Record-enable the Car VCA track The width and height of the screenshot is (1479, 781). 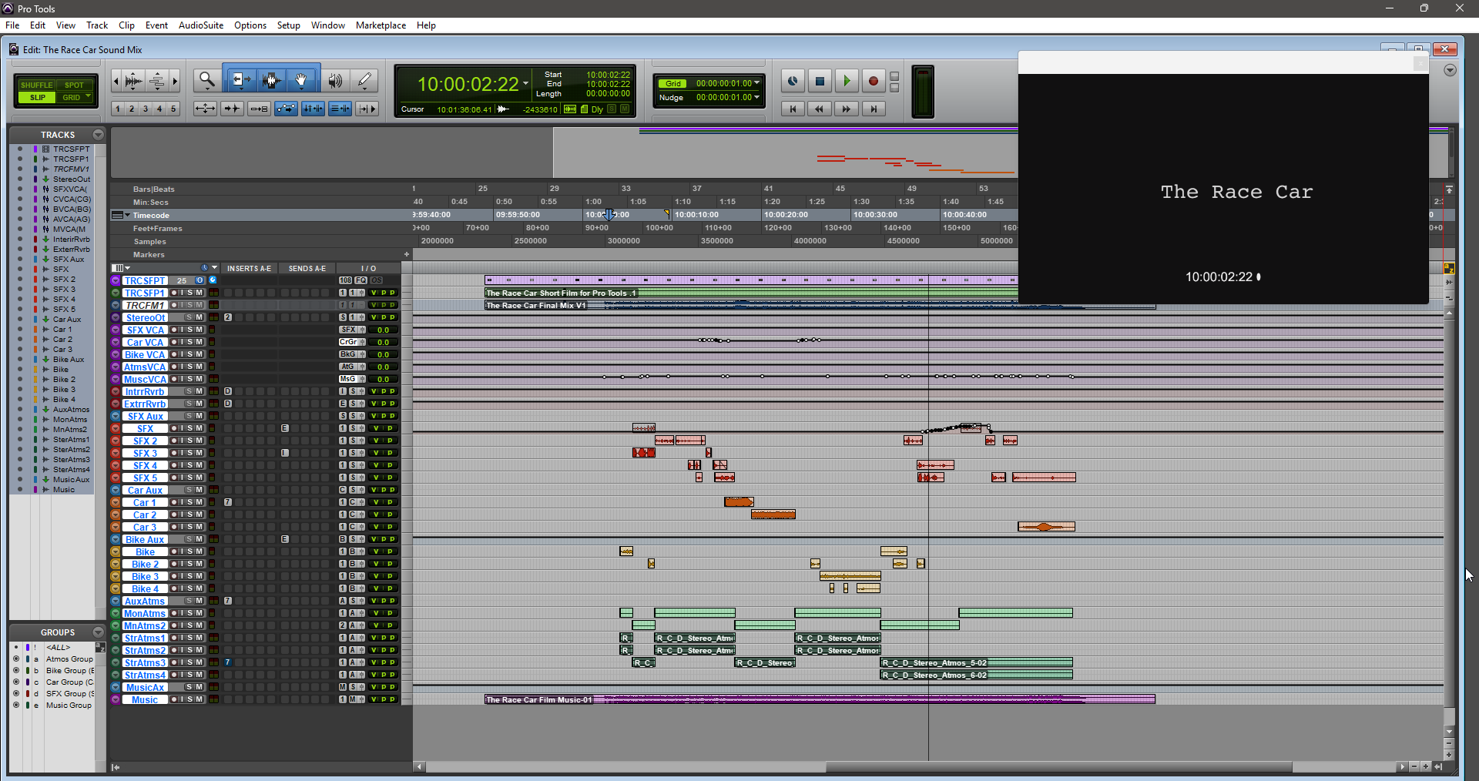173,342
